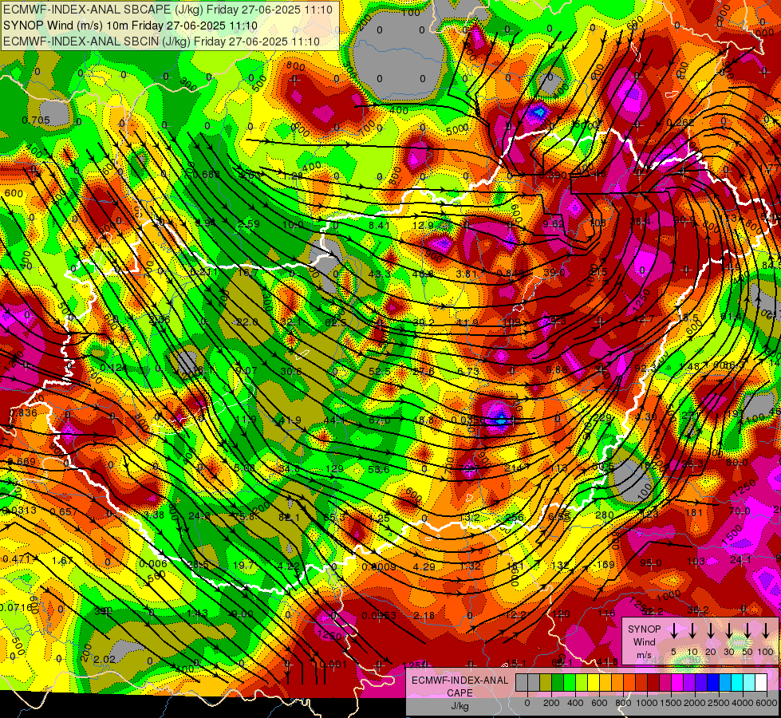The image size is (781, 718).
Task: Click the '39.2' value on the map
Action: (x=424, y=323)
